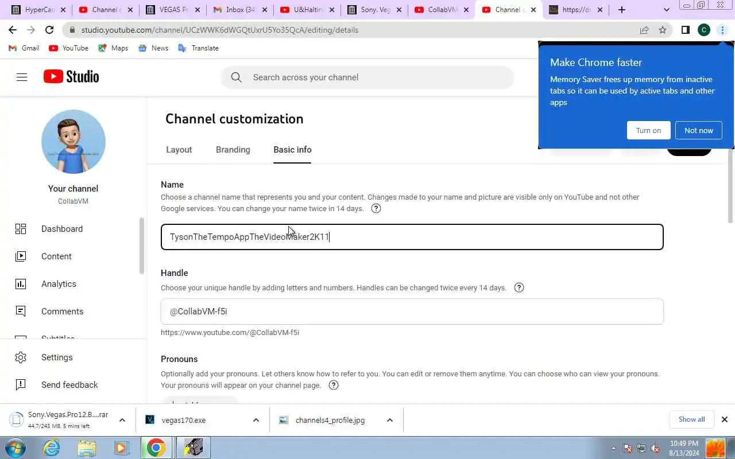Viewport: 735px width, 459px height.
Task: Click the Handle input field
Action: (412, 312)
